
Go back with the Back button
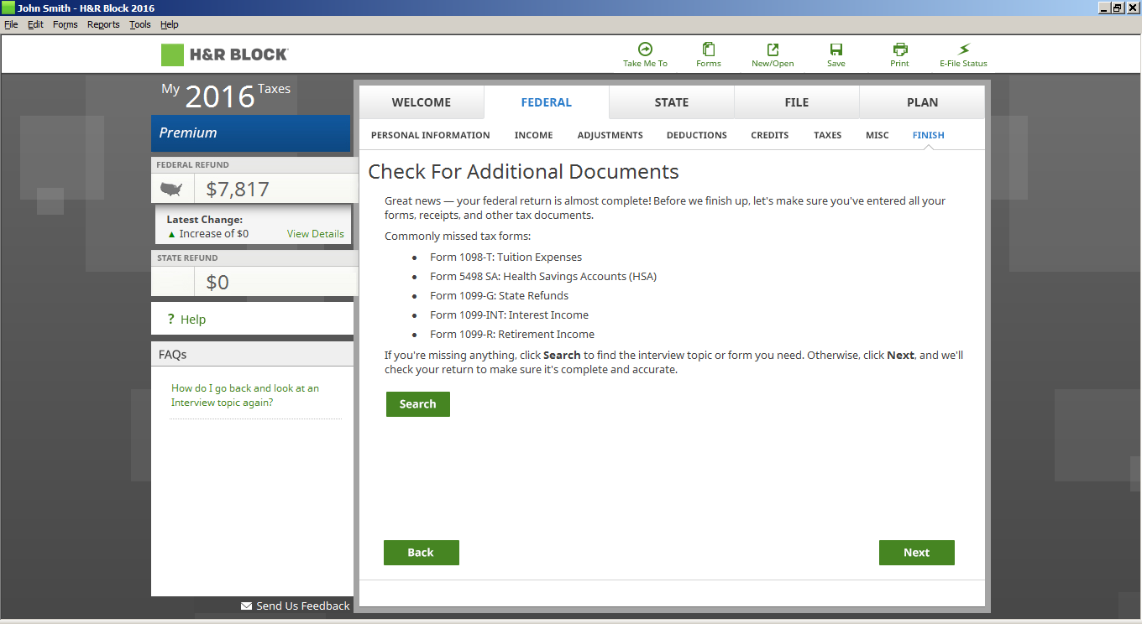[421, 553]
